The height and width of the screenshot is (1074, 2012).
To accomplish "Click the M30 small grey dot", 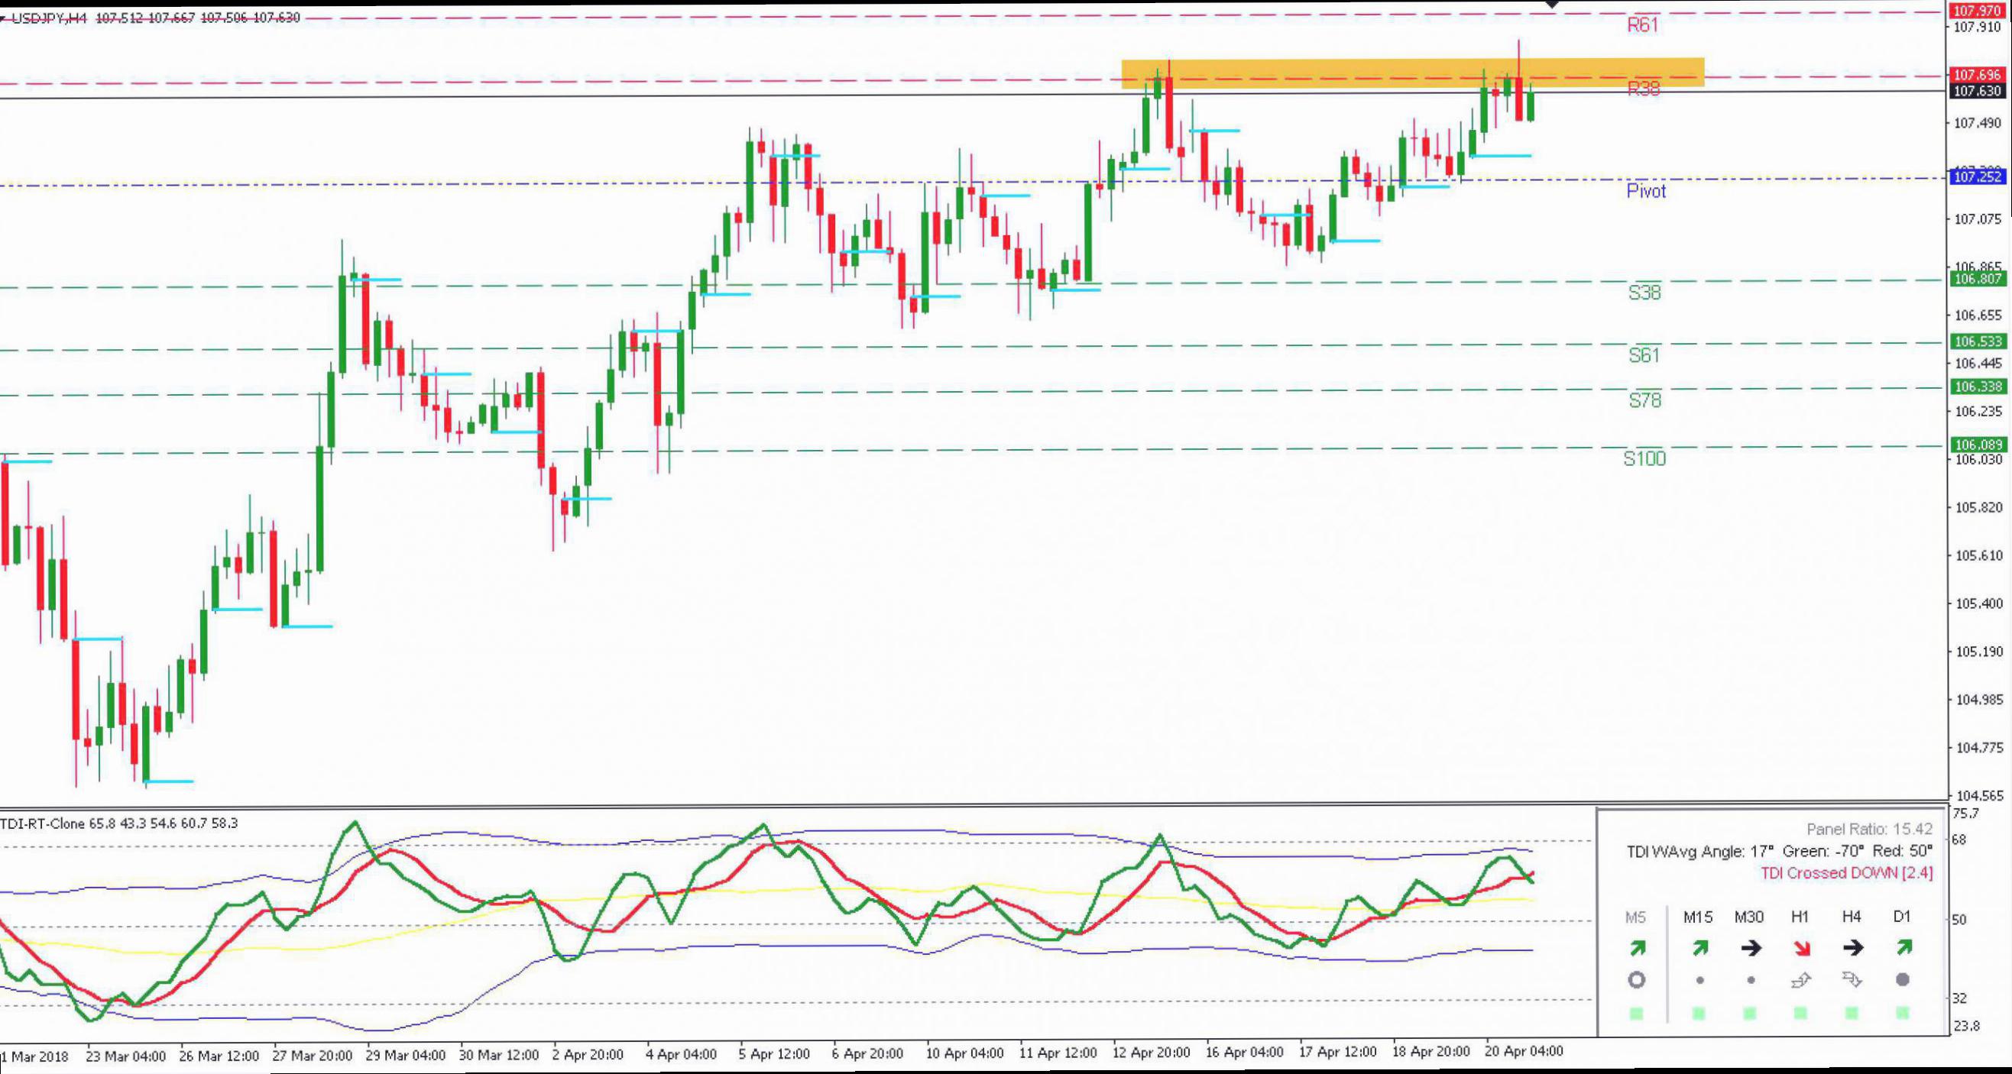I will pos(1751,980).
